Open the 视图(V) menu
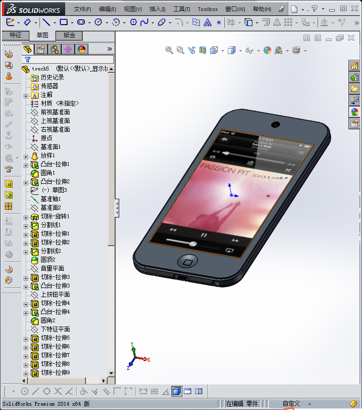Viewport: 362px width, 410px height. (133, 9)
